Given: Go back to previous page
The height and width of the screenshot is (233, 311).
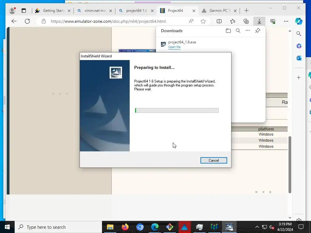Looking at the screenshot, I should 14,21.
